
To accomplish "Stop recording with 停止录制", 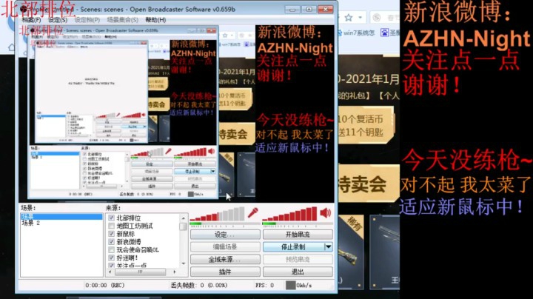I will tap(294, 247).
